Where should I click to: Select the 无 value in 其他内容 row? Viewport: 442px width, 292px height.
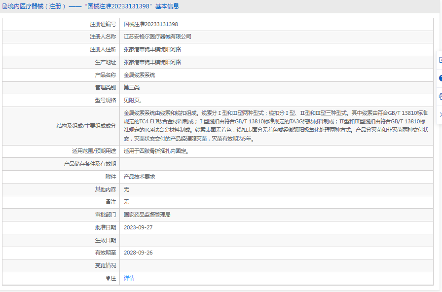tap(126, 189)
